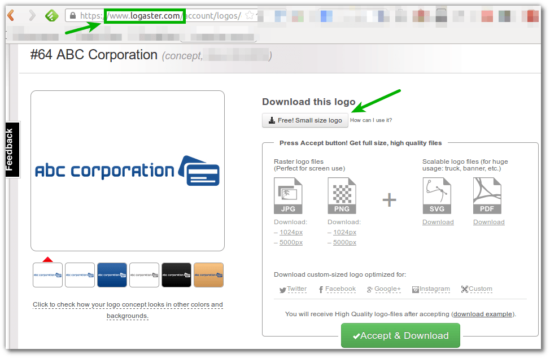The width and height of the screenshot is (550, 358).
Task: Click the padlock icon in address bar
Action: (x=73, y=15)
